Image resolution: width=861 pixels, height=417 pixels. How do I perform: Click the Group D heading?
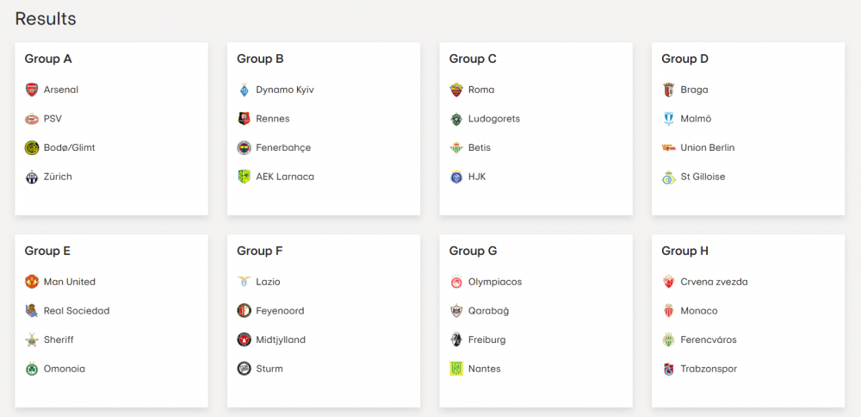coord(684,59)
